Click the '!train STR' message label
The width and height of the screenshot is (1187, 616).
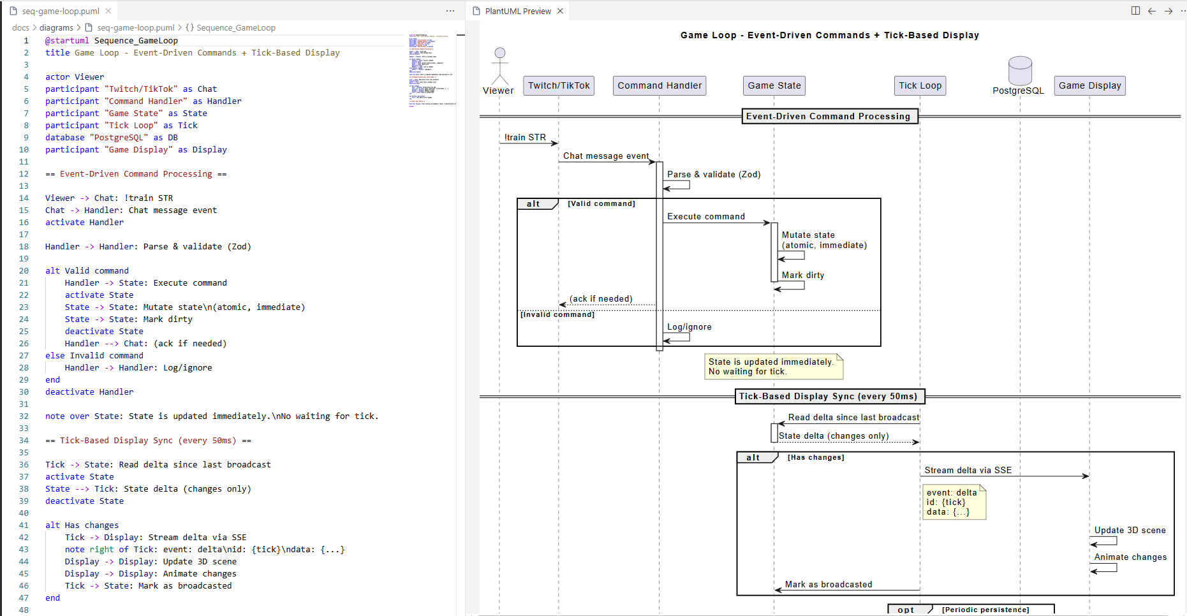pos(525,137)
